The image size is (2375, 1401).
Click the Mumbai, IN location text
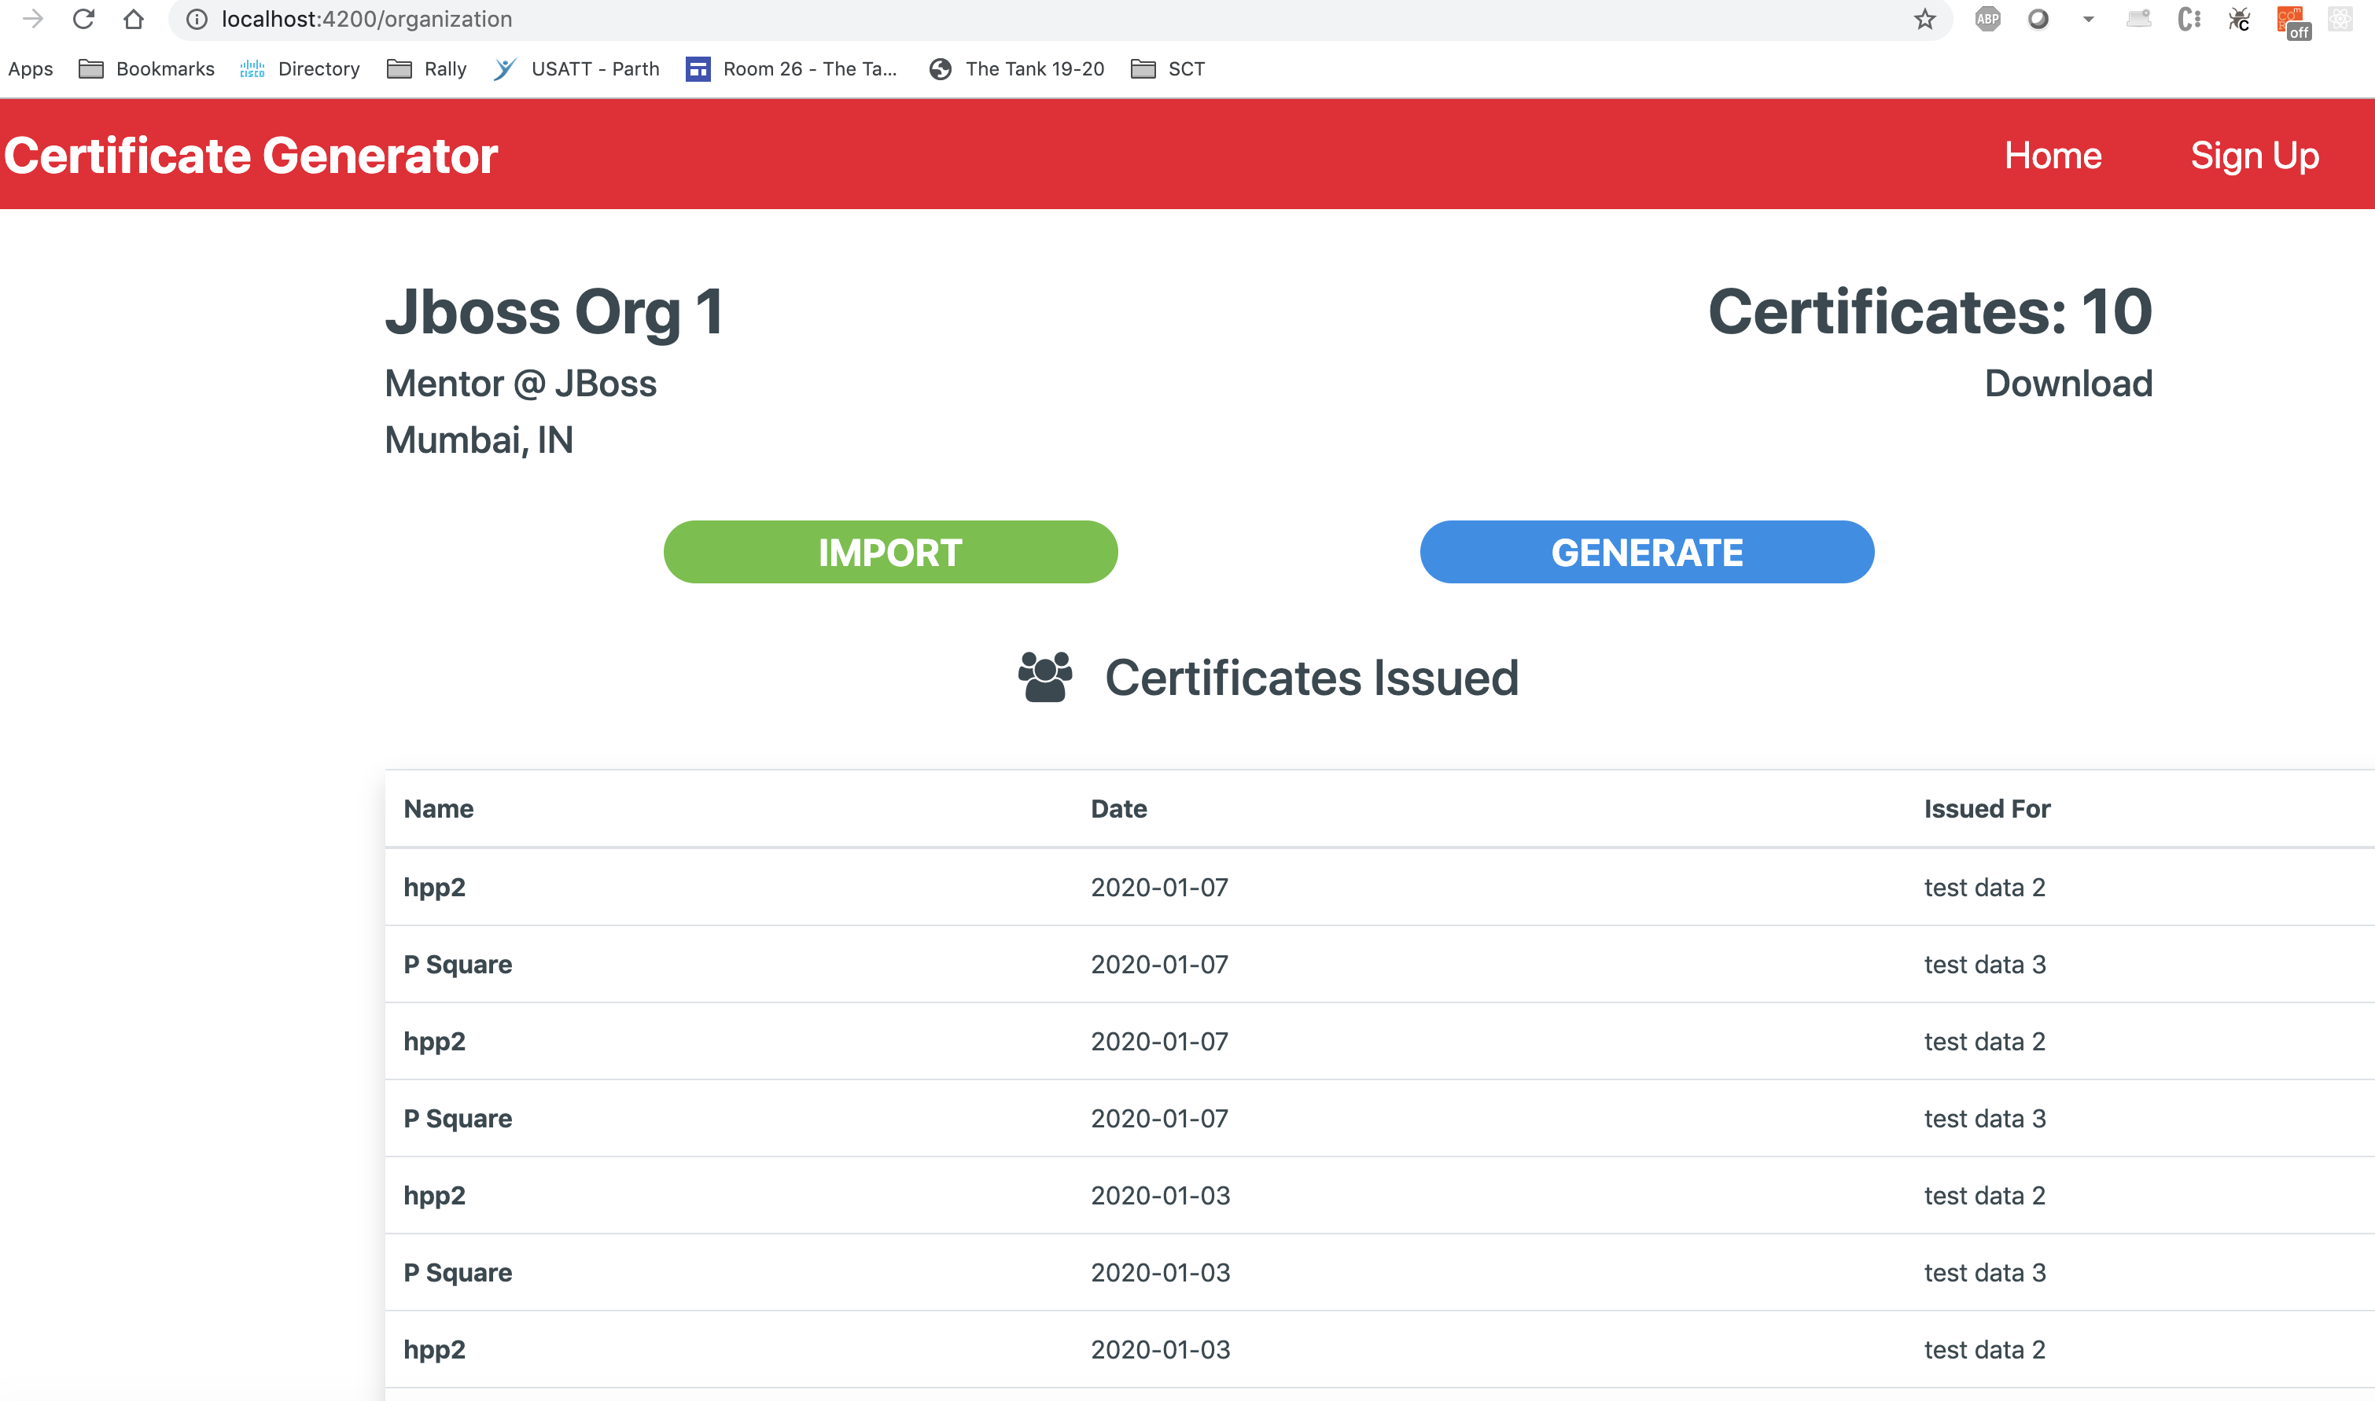(479, 440)
